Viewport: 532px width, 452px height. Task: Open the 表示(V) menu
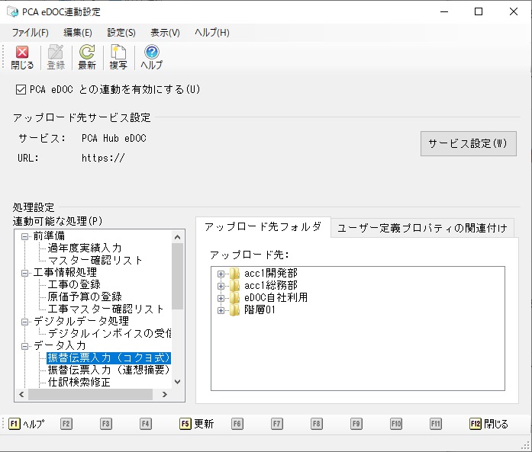[x=165, y=33]
